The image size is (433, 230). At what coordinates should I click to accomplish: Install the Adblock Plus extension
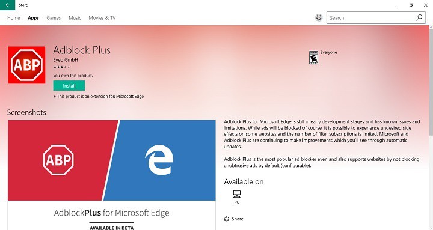(x=69, y=86)
